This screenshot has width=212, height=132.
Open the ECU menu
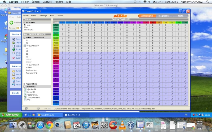[x=52, y=16]
